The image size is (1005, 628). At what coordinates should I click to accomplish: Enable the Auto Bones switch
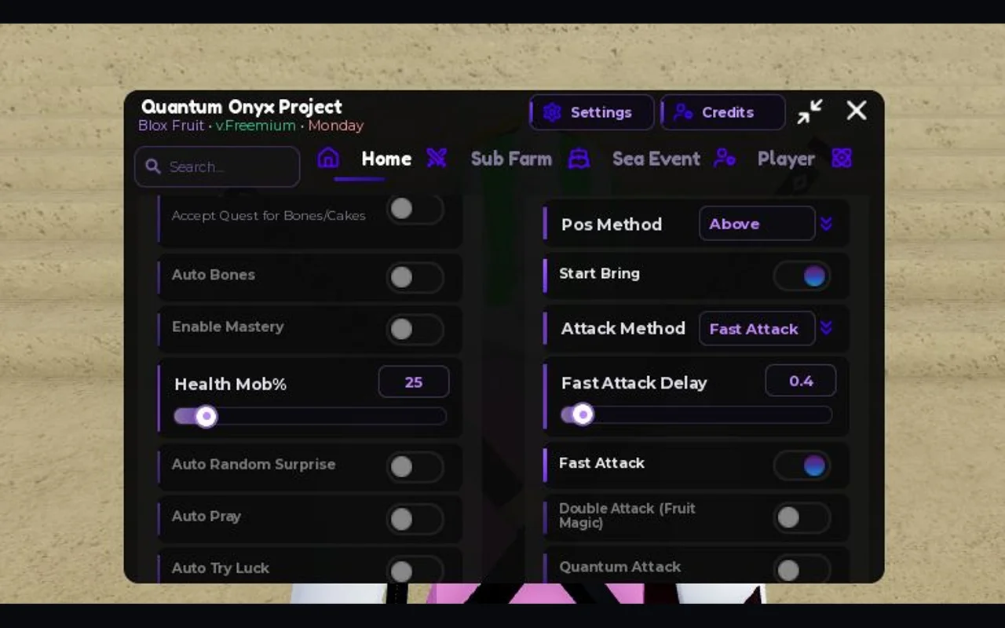pyautogui.click(x=415, y=277)
